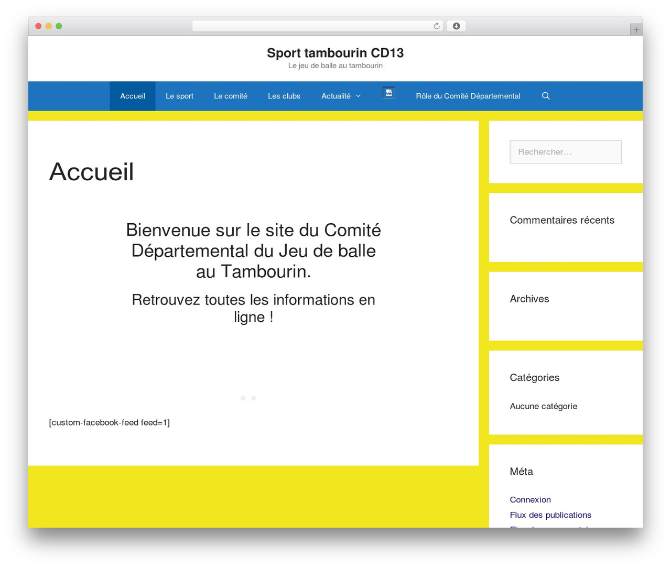The width and height of the screenshot is (671, 568).
Task: Click the tagline Le jeu de balle au tambourin
Action: pos(335,65)
